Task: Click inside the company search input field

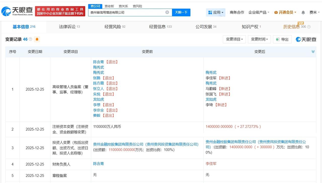Action: [126, 12]
